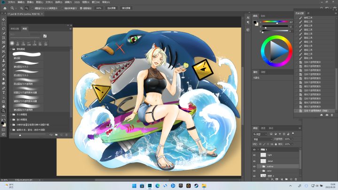Open Photoshop from the Windows taskbar

[149, 186]
